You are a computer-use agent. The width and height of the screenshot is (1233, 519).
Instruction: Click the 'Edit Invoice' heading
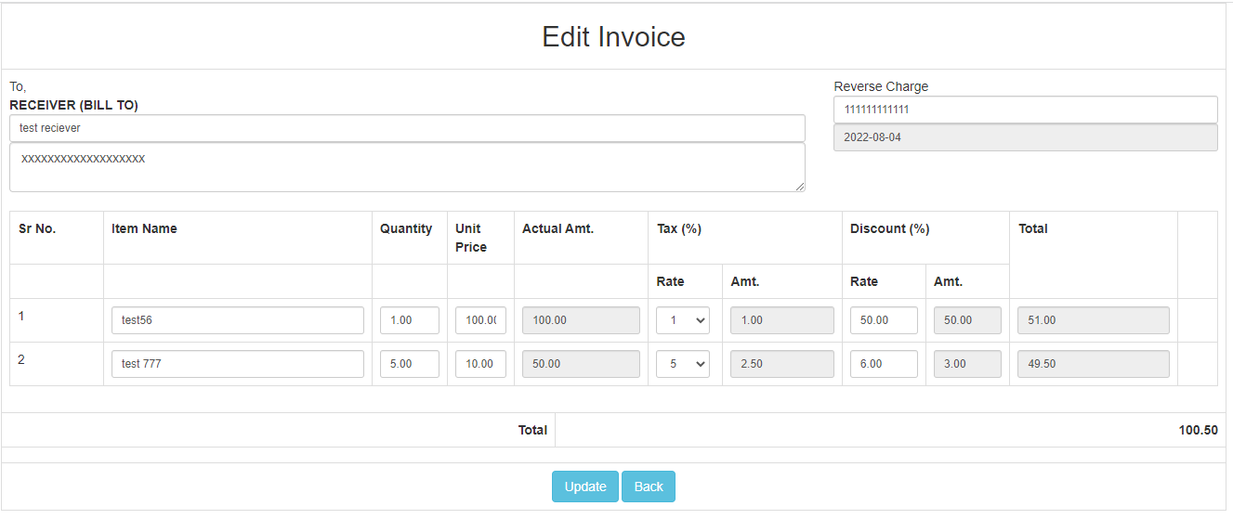(x=613, y=37)
